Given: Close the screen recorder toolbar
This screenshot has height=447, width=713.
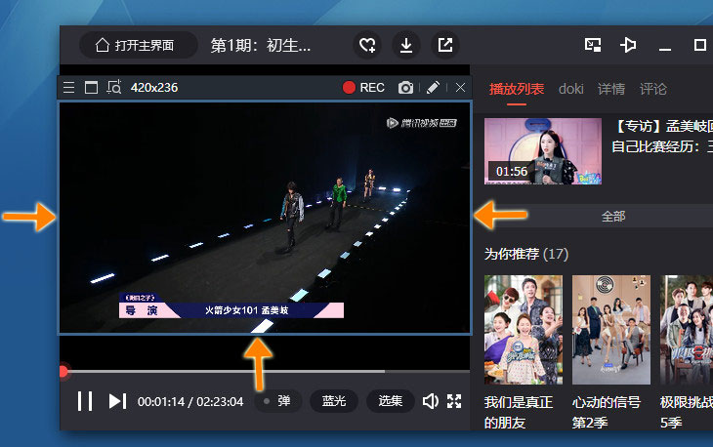Looking at the screenshot, I should point(460,87).
